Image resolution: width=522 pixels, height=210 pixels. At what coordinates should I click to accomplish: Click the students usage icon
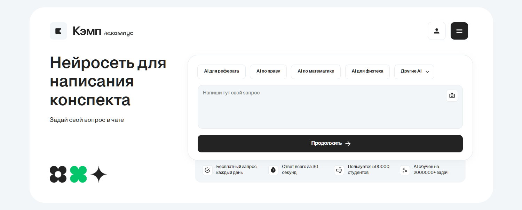point(339,170)
